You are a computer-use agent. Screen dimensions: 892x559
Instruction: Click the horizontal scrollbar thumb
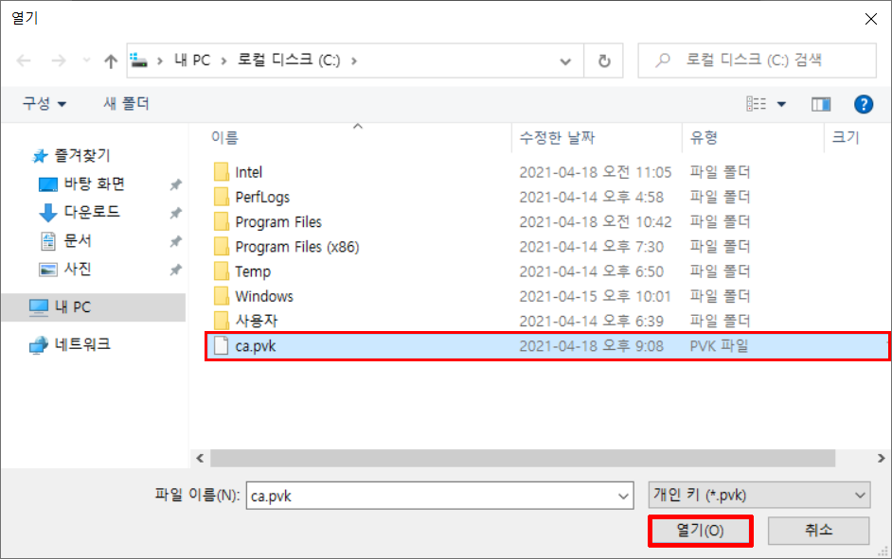(523, 458)
